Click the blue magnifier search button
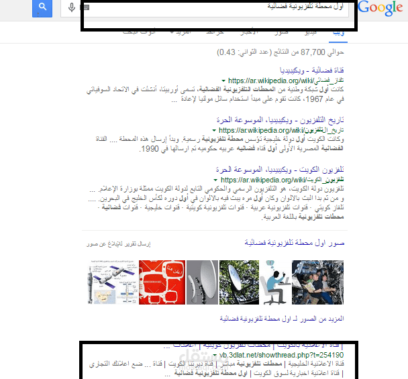Viewport: 408px width, 379px height. click(x=42, y=8)
